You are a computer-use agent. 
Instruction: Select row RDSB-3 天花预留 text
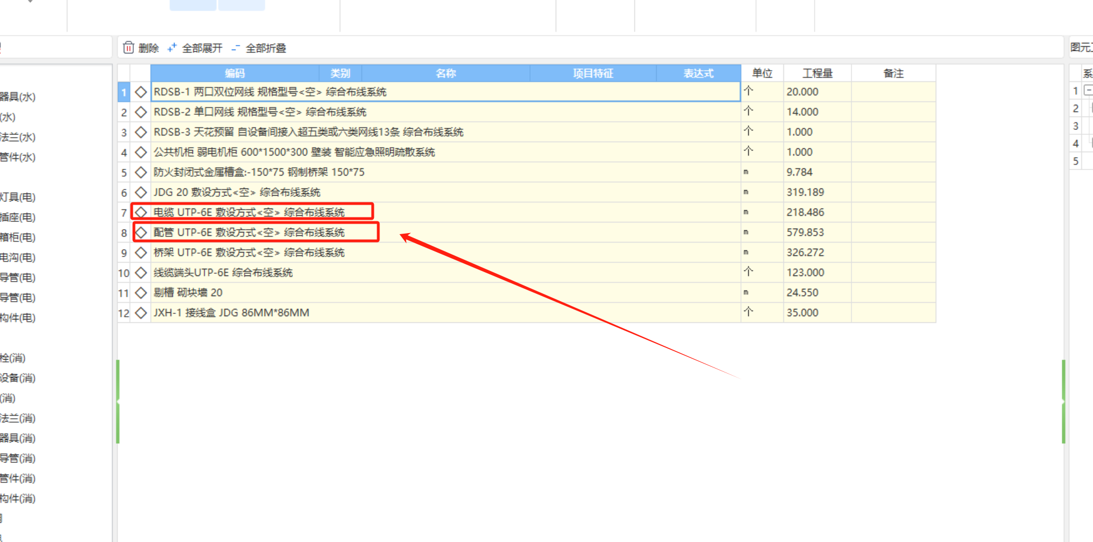pos(309,132)
